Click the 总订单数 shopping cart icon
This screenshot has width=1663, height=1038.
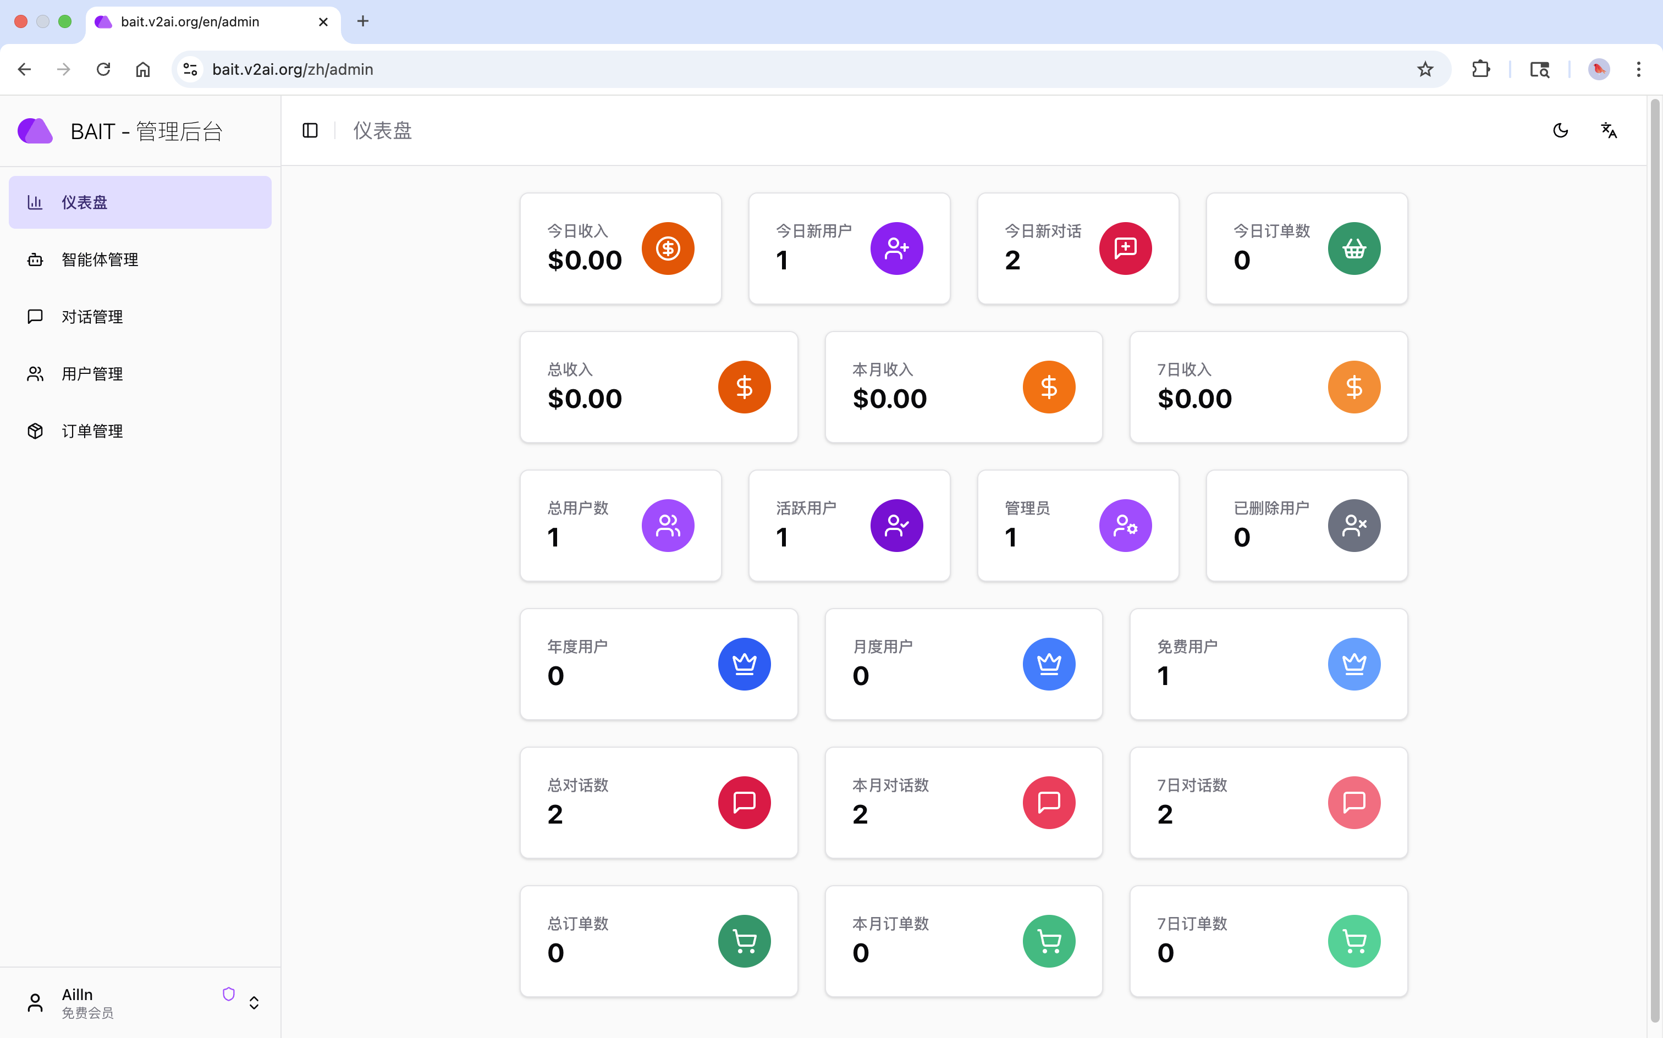(x=744, y=941)
